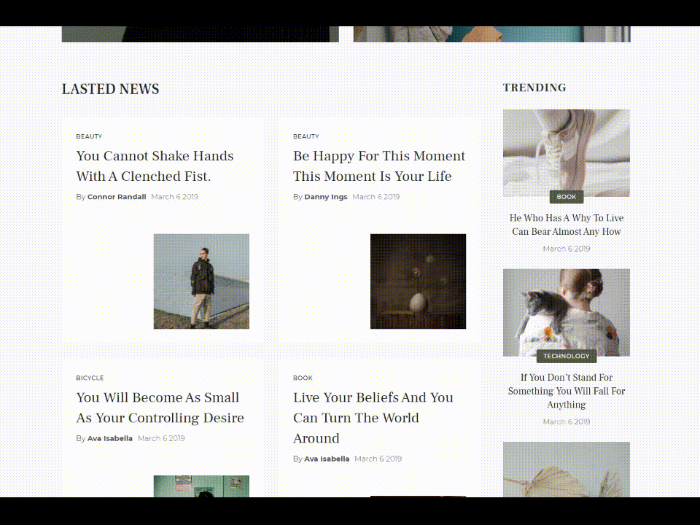Image resolution: width=700 pixels, height=525 pixels.
Task: Click BEAUTY category above "You Cannot Shake Hands"
Action: [89, 136]
